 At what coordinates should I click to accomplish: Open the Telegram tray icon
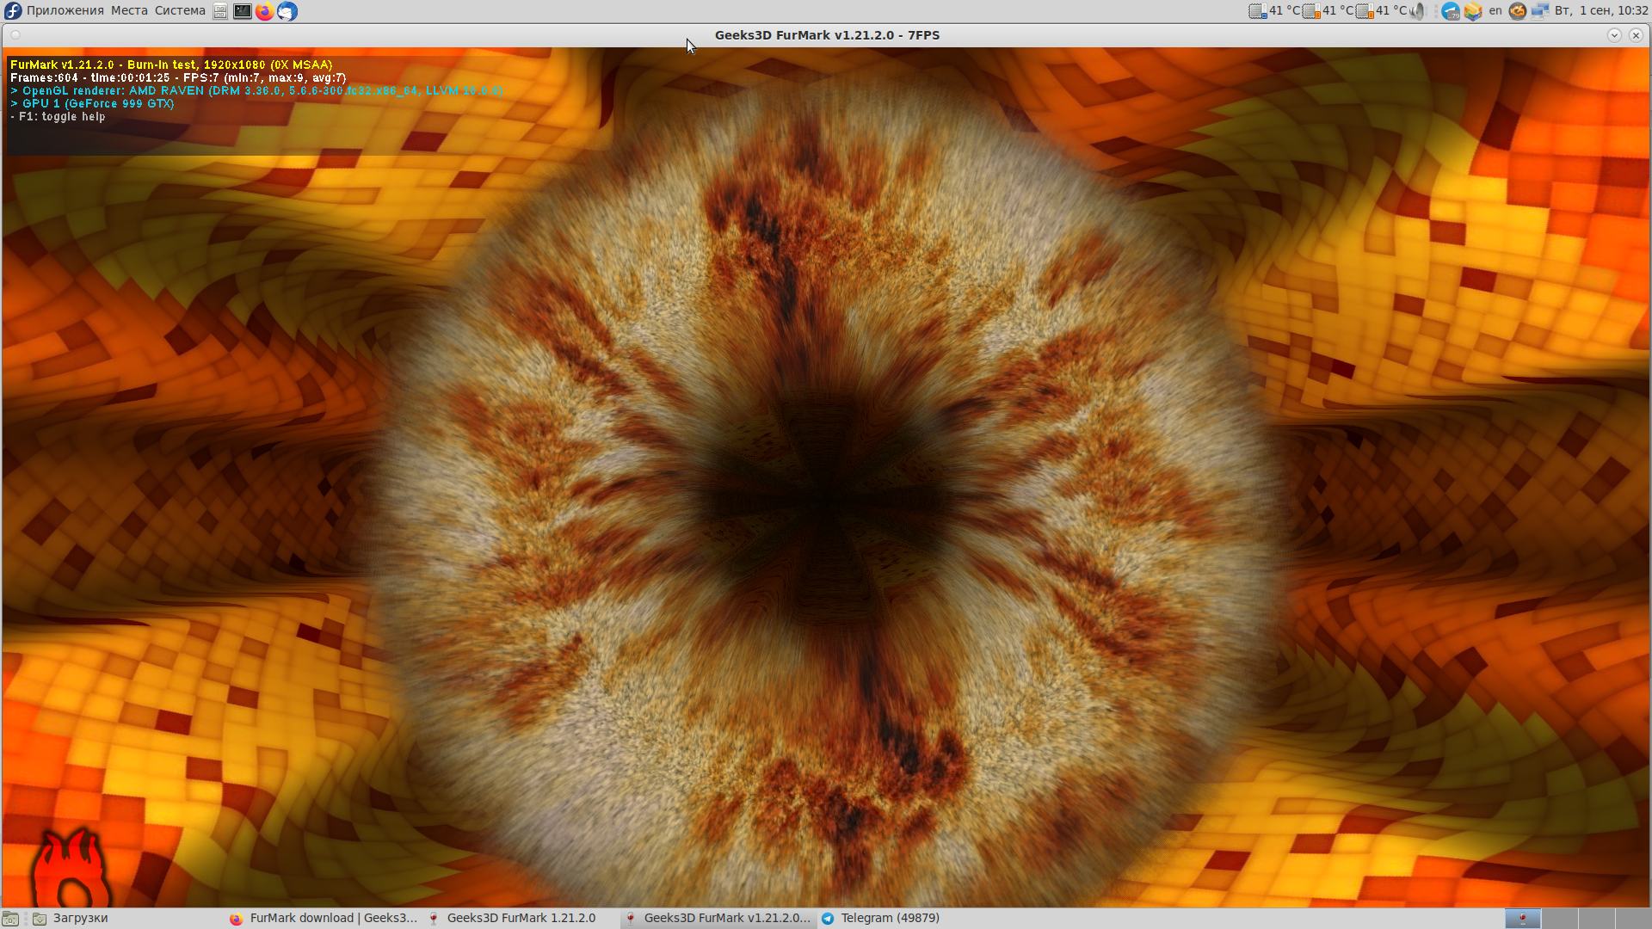(x=1451, y=11)
